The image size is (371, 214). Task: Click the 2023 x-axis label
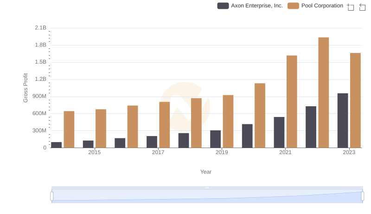[349, 152]
